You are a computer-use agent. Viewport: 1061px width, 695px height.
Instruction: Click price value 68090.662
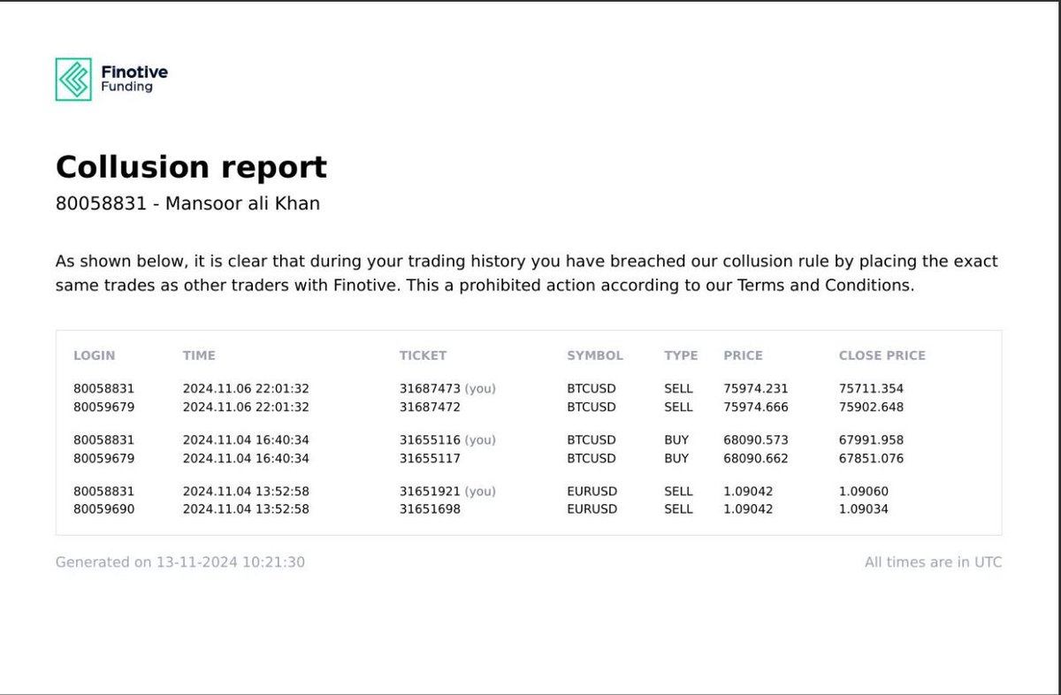click(x=756, y=459)
